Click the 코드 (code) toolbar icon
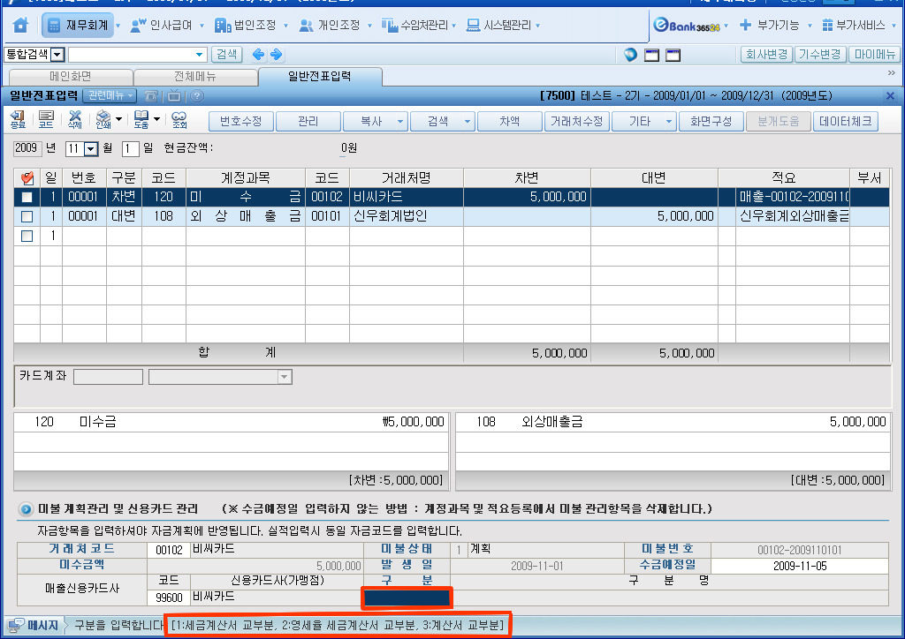Image resolution: width=905 pixels, height=639 pixels. 46,121
